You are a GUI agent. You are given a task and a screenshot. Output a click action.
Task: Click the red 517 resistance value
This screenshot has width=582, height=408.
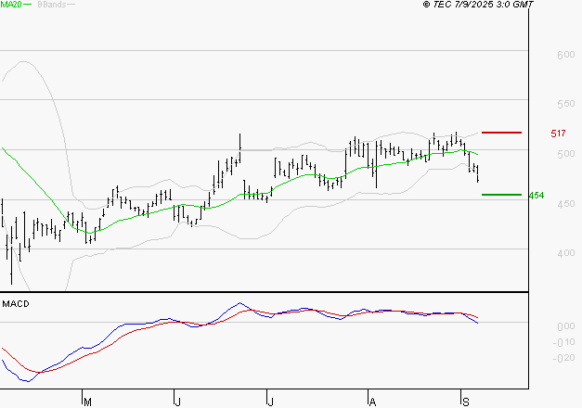click(558, 134)
